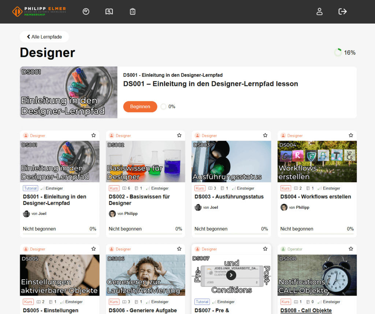This screenshot has height=314, width=375.
Task: Toggle favorite star on DS001 card
Action: [94, 135]
